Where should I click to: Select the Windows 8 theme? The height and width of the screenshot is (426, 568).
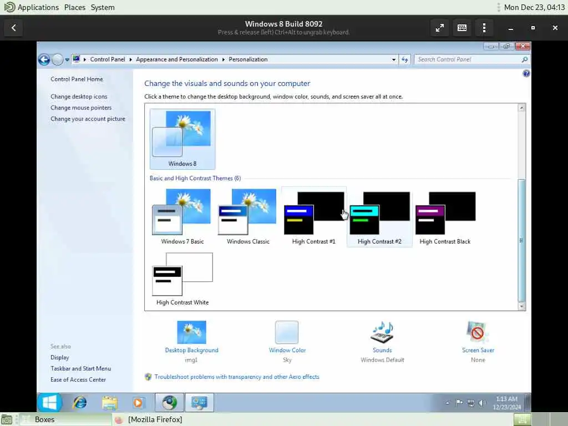pyautogui.click(x=182, y=139)
